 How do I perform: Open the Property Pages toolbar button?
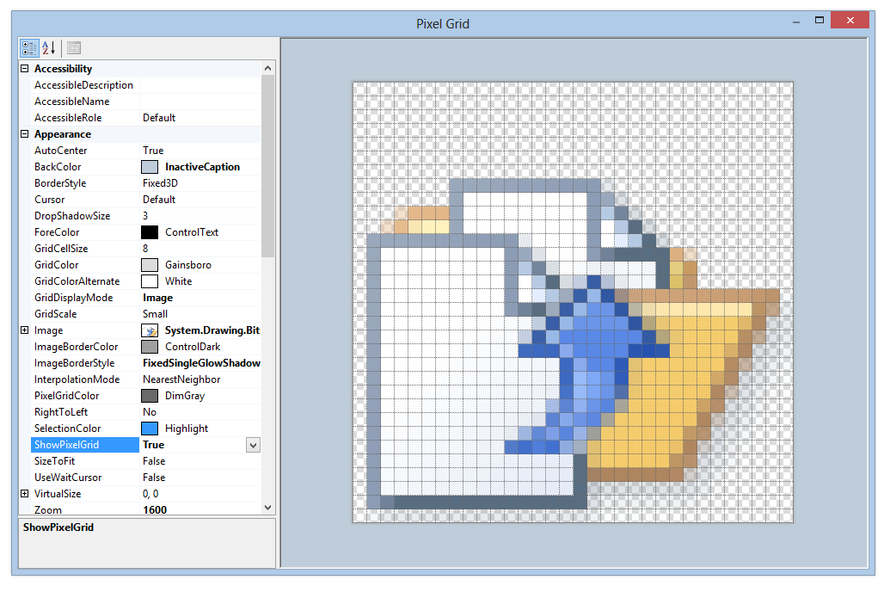(x=74, y=48)
